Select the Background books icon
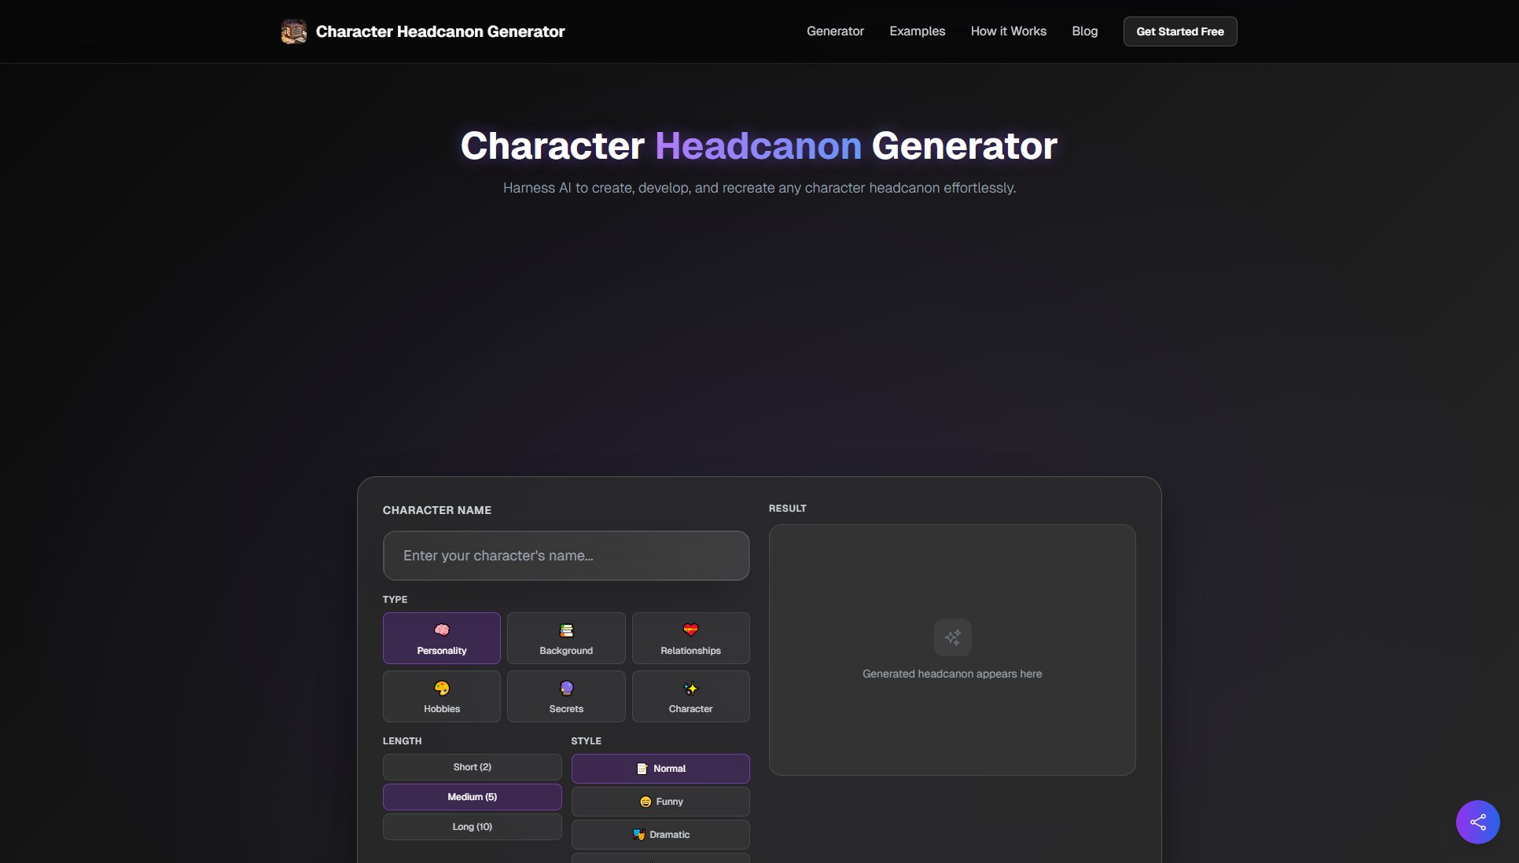This screenshot has height=863, width=1519. pyautogui.click(x=566, y=630)
